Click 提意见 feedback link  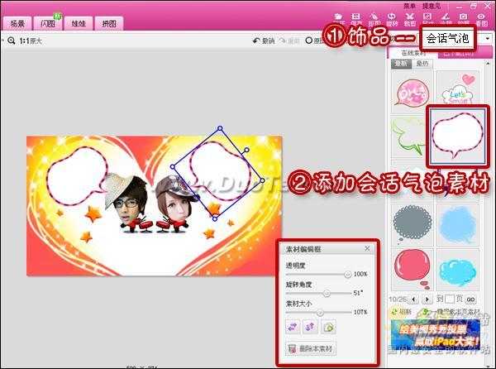coord(432,6)
